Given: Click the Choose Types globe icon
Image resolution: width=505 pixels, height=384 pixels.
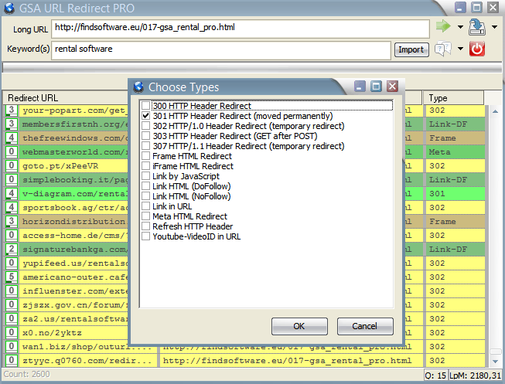Looking at the screenshot, I should pos(138,87).
